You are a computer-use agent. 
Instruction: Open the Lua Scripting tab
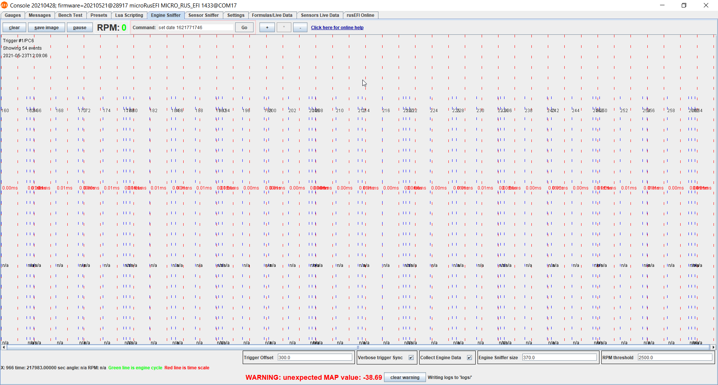point(129,15)
